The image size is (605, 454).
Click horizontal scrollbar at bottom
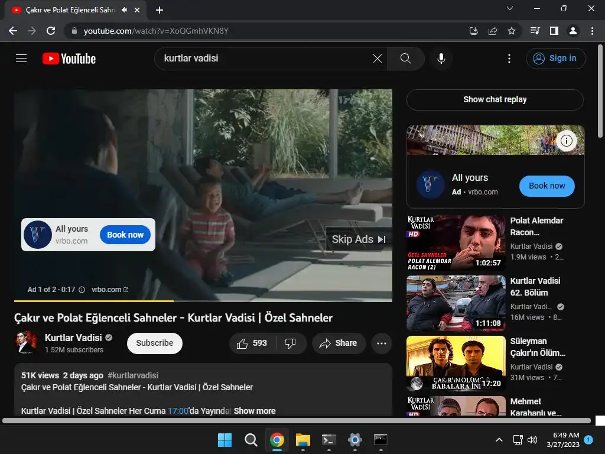point(297,421)
